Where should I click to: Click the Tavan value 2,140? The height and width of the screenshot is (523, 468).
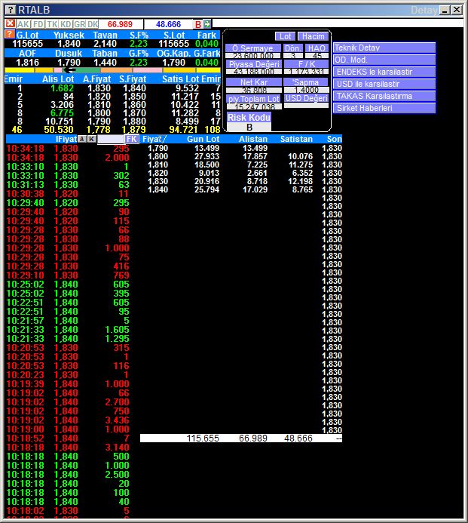(x=105, y=44)
